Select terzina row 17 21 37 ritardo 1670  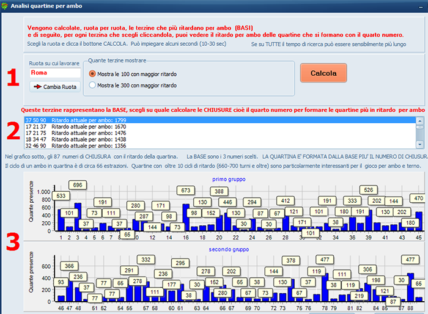220,126
